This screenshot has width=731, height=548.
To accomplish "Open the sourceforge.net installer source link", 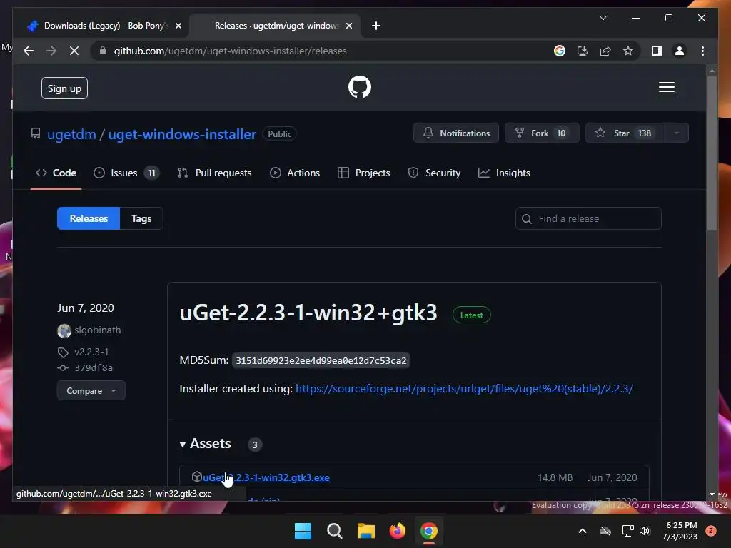I will (x=464, y=389).
